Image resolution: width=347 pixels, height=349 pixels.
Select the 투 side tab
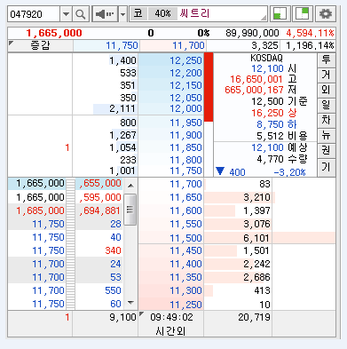326,60
